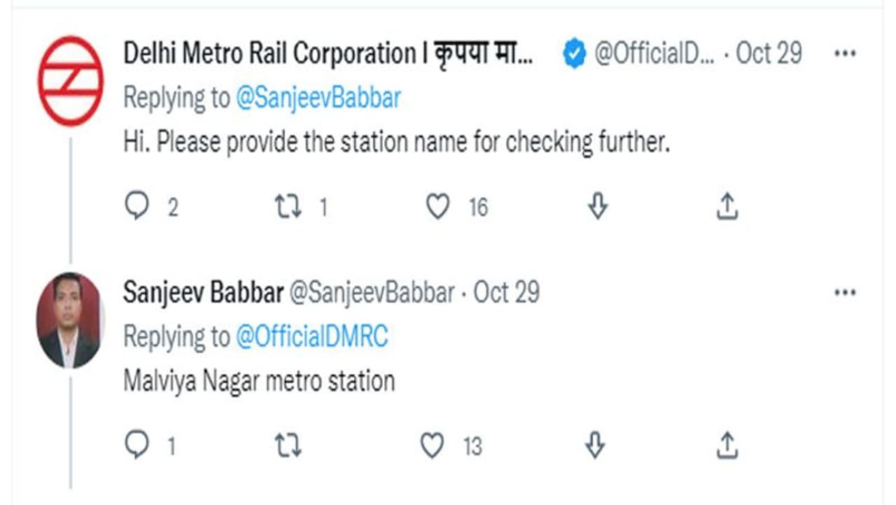This screenshot has height=505, width=896.
Task: Reply to Sanjeev Babbar's Malviya Nagar tweet
Action: point(136,446)
